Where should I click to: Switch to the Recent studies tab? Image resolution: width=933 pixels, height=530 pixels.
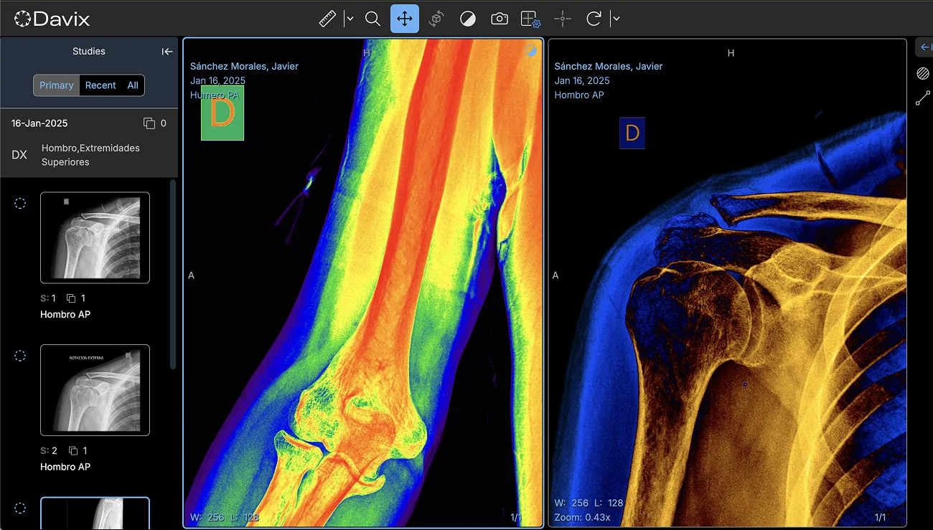point(100,85)
